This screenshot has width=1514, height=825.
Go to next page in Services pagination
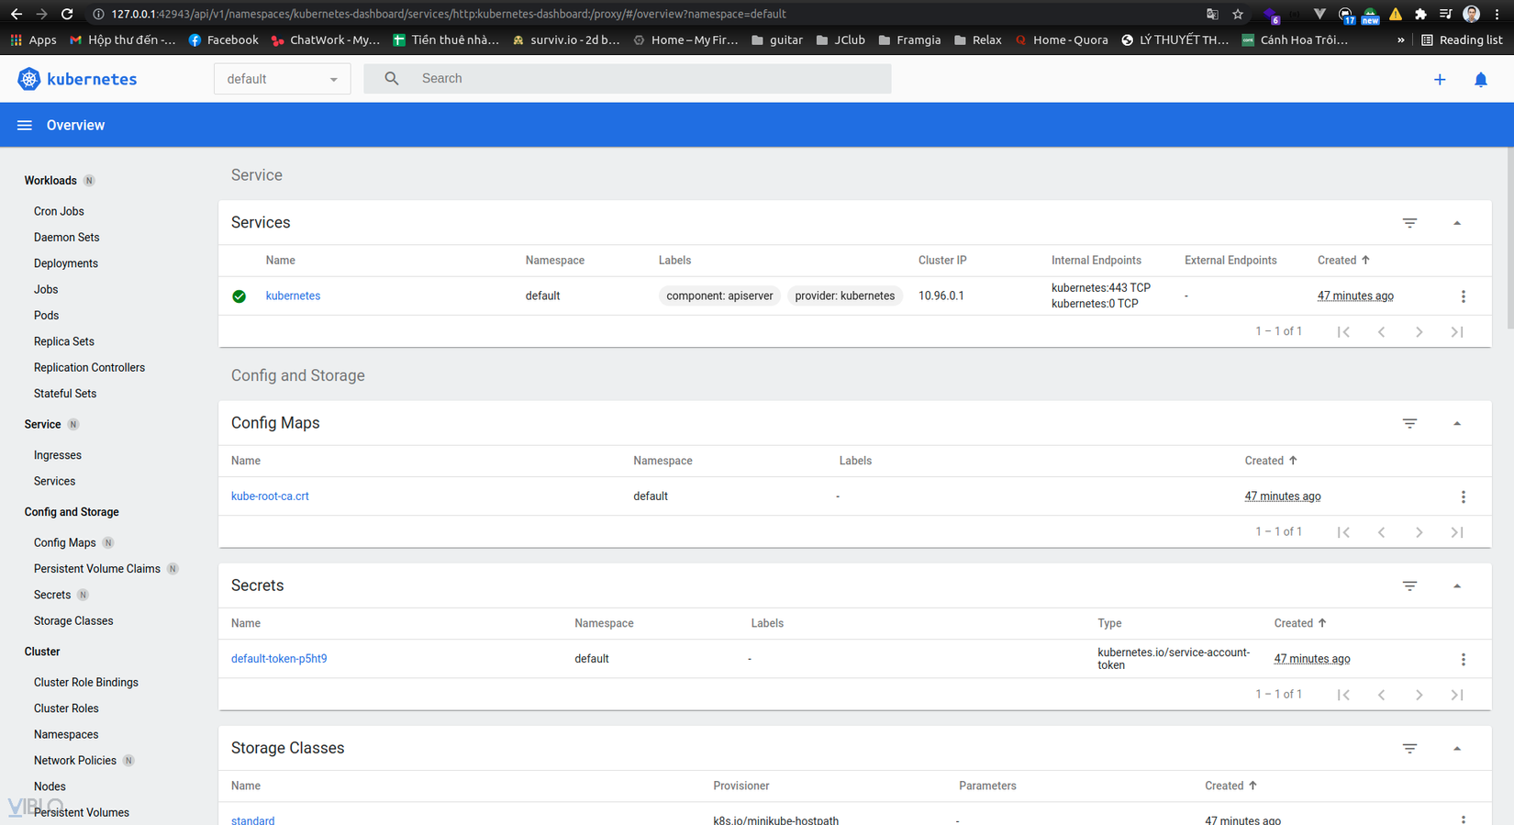tap(1419, 331)
